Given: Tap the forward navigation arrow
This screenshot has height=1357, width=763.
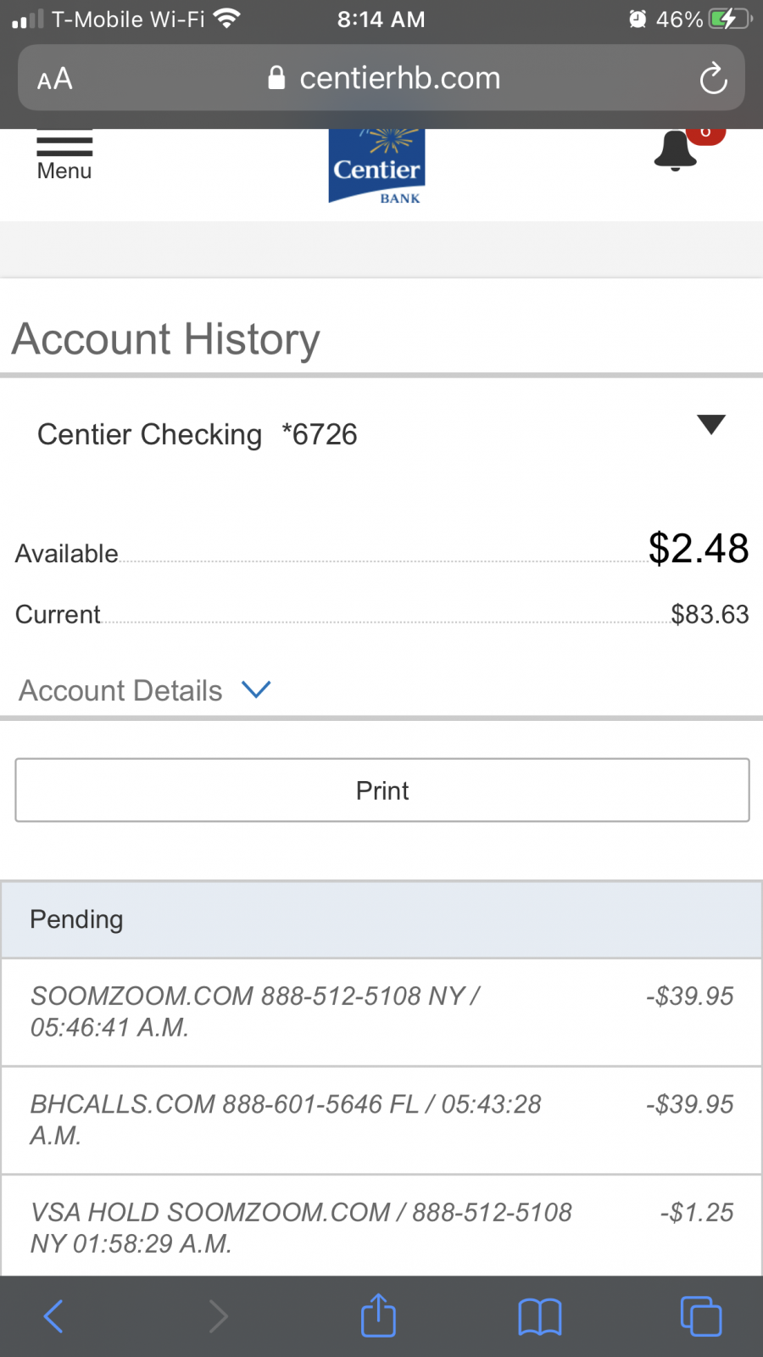Looking at the screenshot, I should point(218,1316).
